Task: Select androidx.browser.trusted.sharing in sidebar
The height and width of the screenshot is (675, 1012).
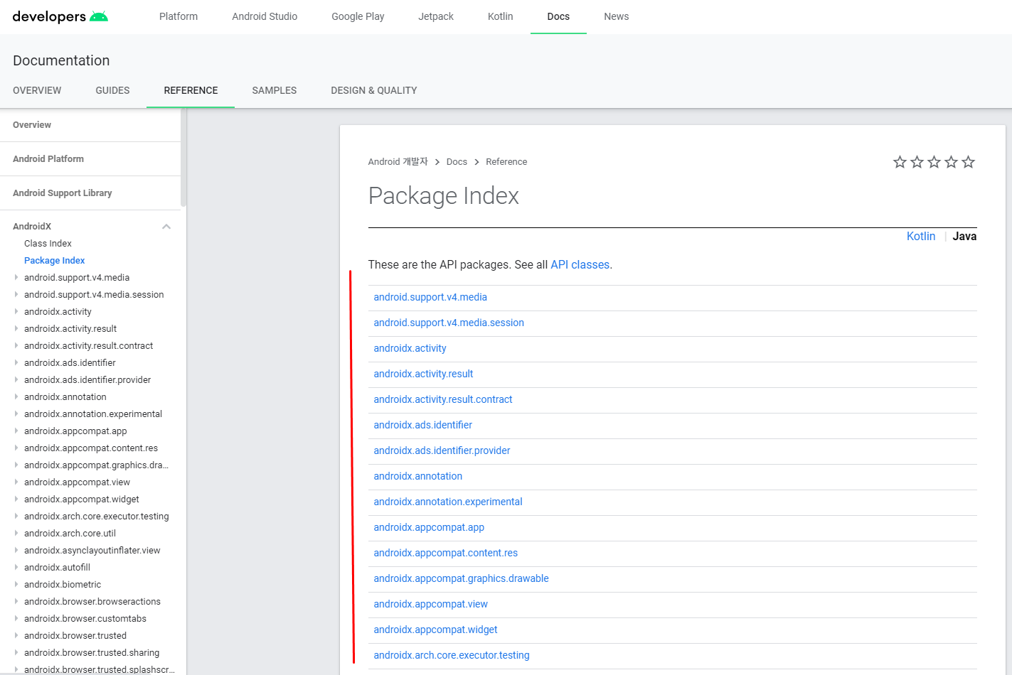Action: [92, 652]
